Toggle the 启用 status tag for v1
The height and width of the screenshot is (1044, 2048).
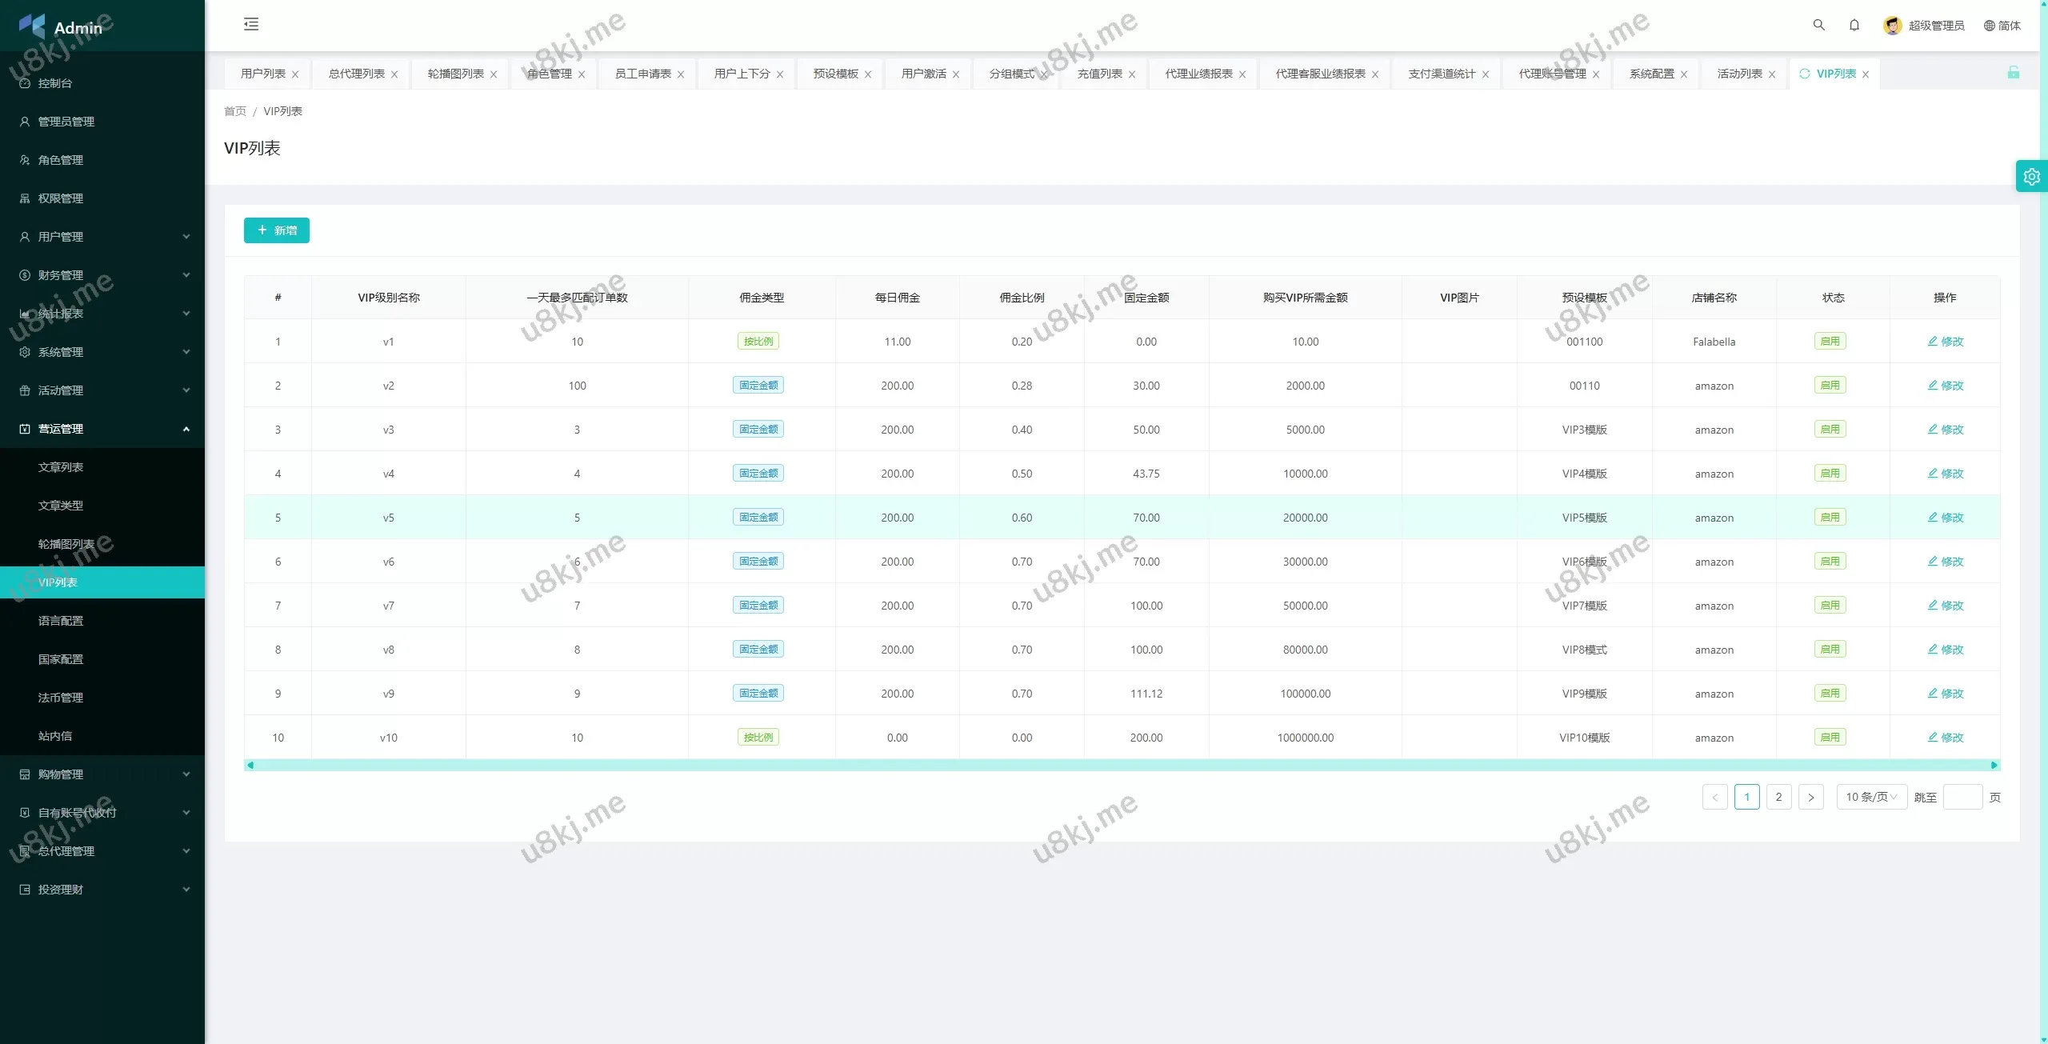coord(1830,342)
